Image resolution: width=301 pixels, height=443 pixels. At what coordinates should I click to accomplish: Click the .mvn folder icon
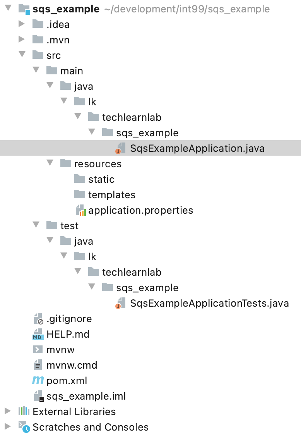coord(38,39)
